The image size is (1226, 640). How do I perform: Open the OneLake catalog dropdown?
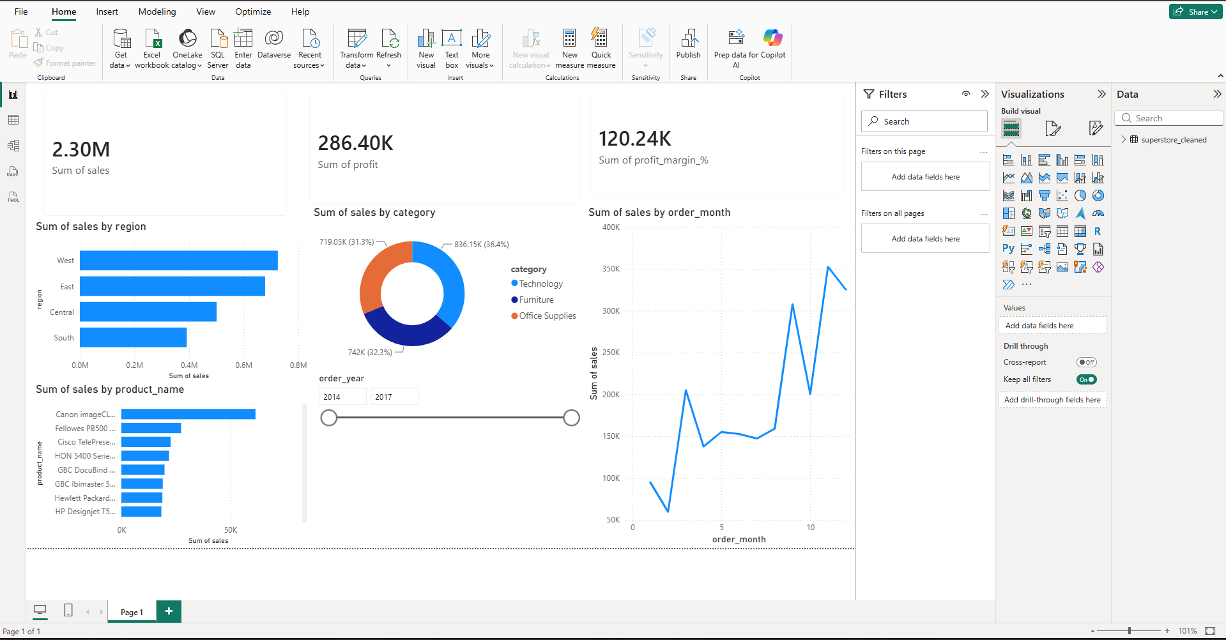pyautogui.click(x=187, y=49)
